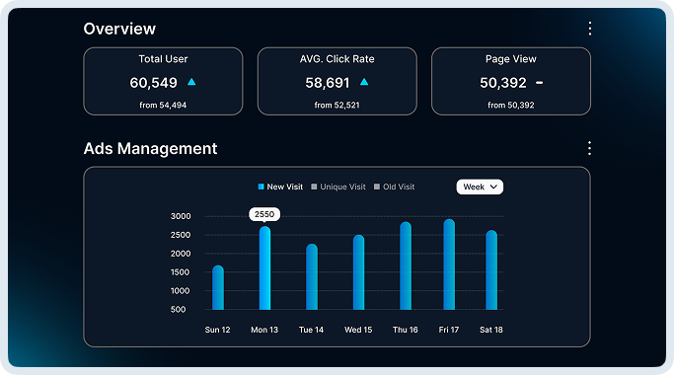The width and height of the screenshot is (674, 375).
Task: Click the Thu 16 bar in the chart
Action: (406, 265)
